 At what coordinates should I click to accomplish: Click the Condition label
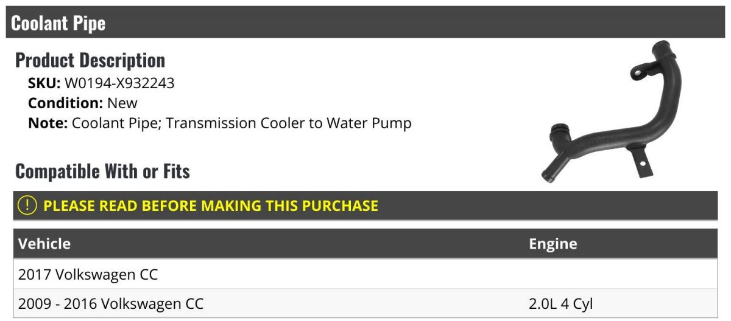tap(65, 103)
